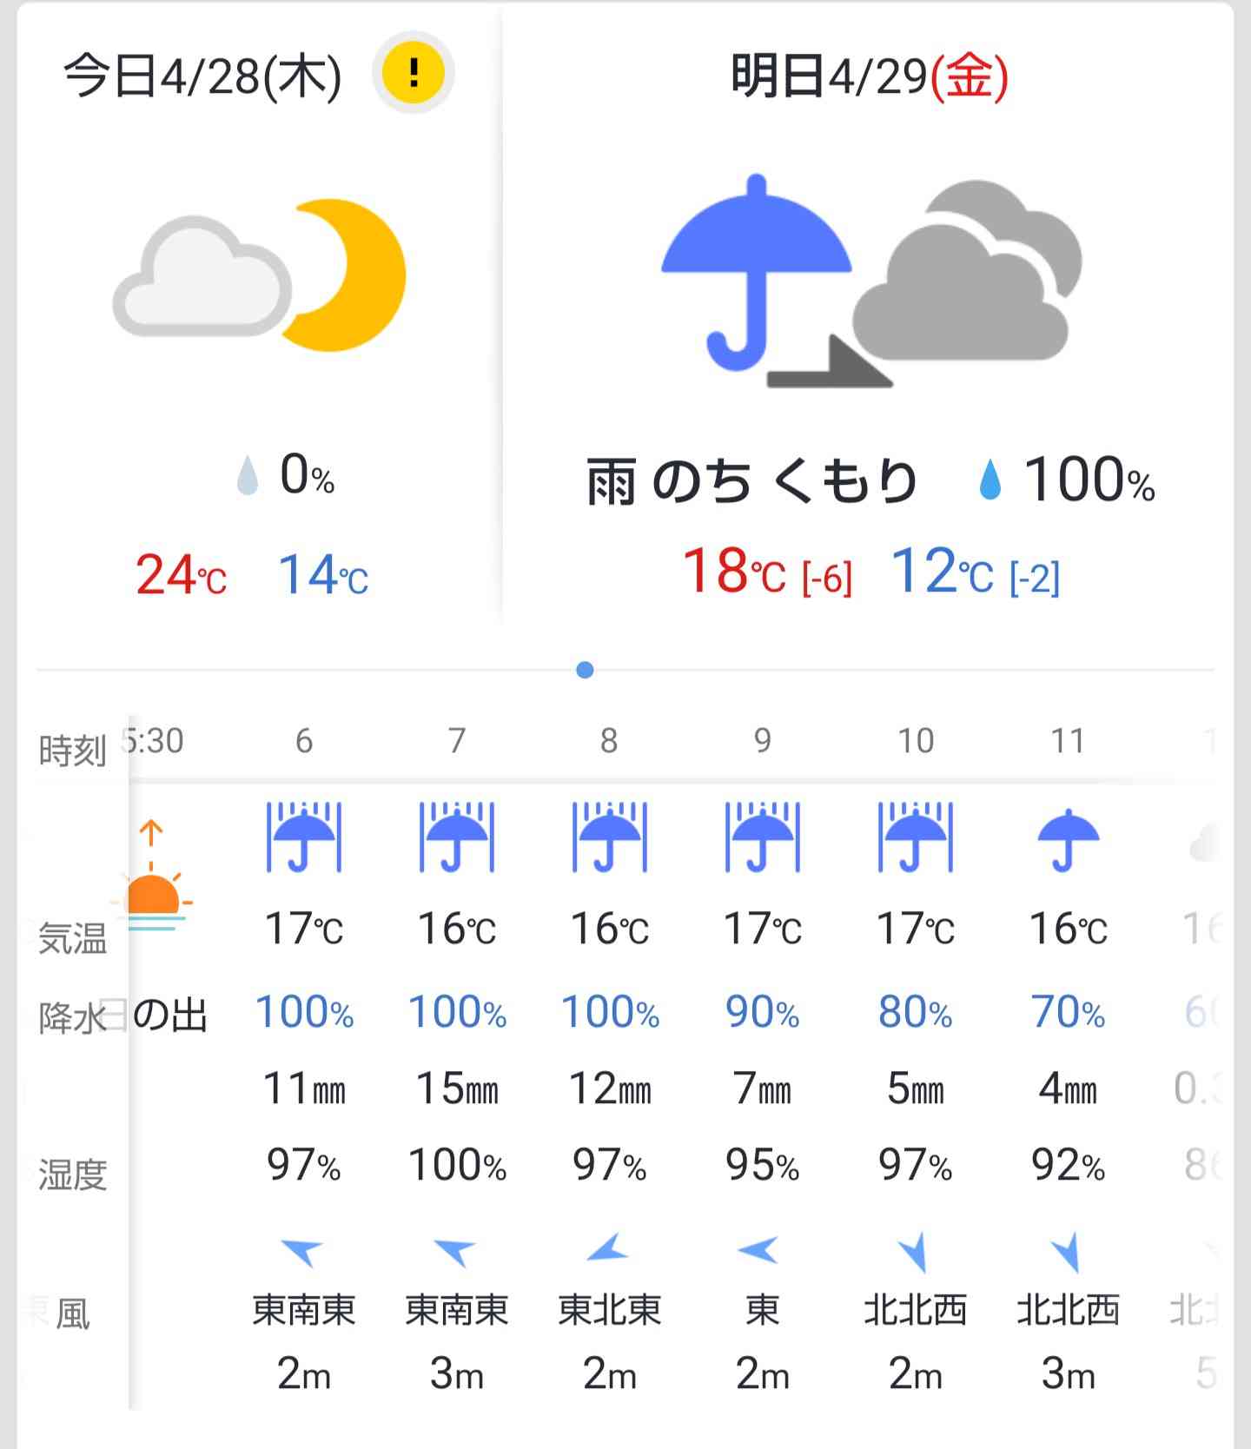Select the heavy rain icon at 6 o'clock

click(304, 837)
